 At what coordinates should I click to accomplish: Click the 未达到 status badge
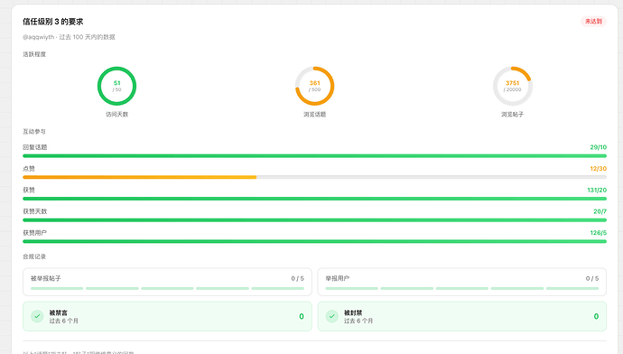click(x=593, y=22)
